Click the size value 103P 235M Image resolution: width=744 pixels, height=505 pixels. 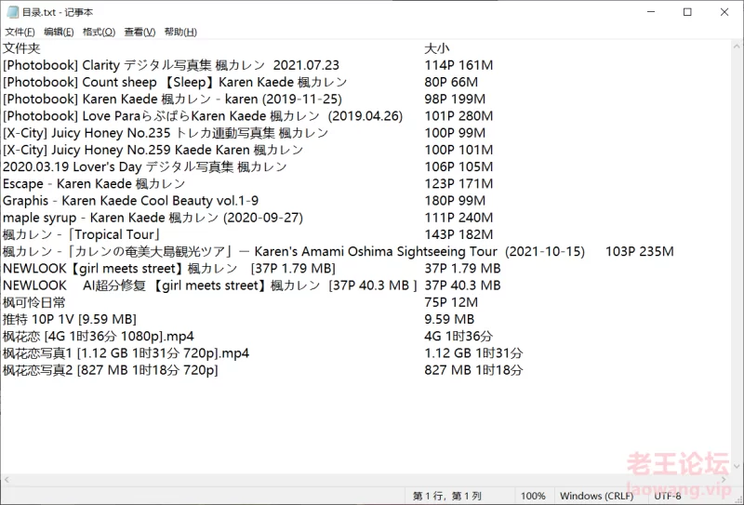point(639,251)
